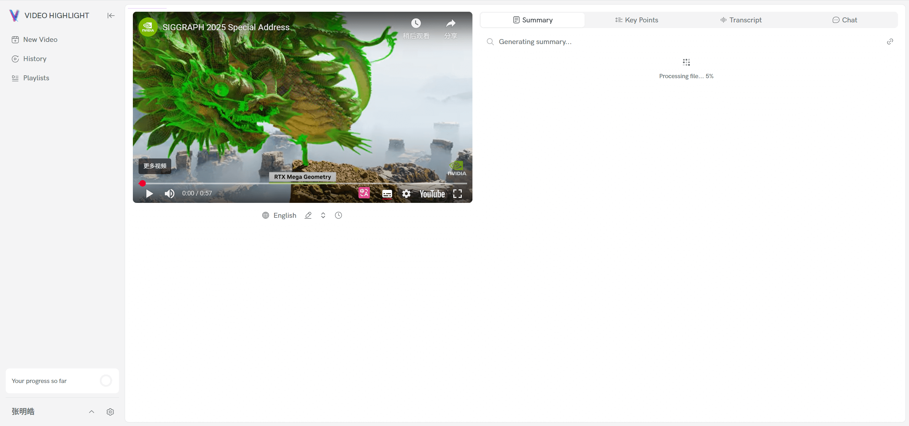Switch to the Key Points tab
Screen dimensions: 909x426
pyautogui.click(x=637, y=20)
